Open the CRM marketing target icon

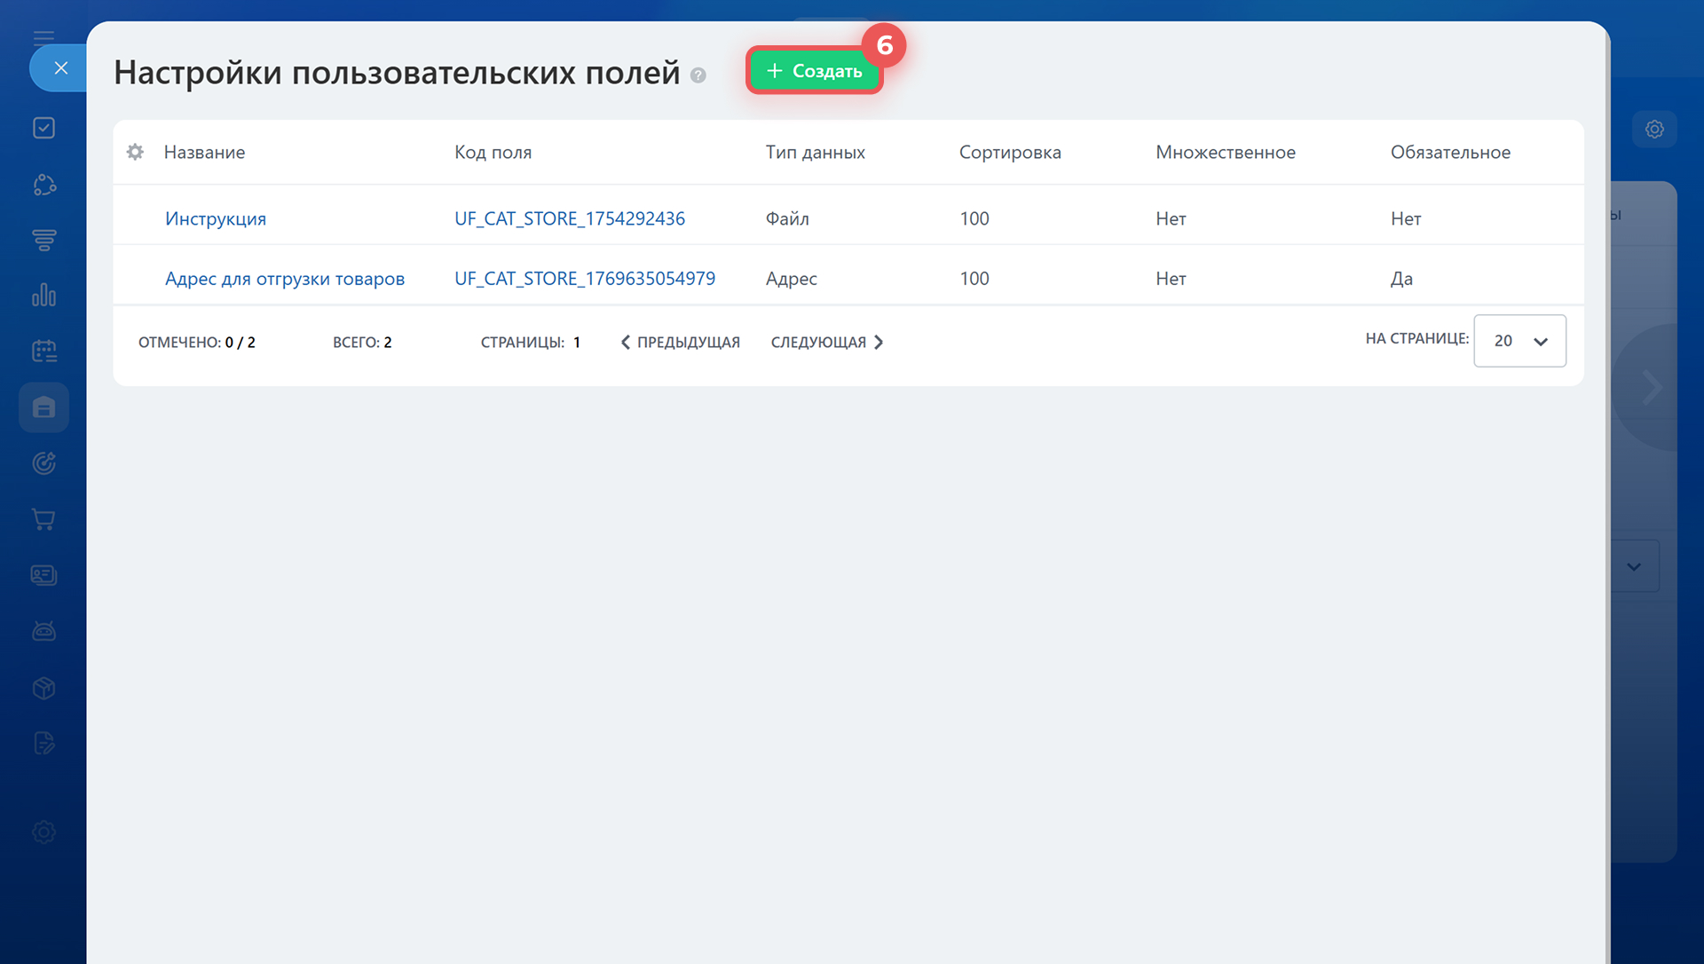pos(43,462)
